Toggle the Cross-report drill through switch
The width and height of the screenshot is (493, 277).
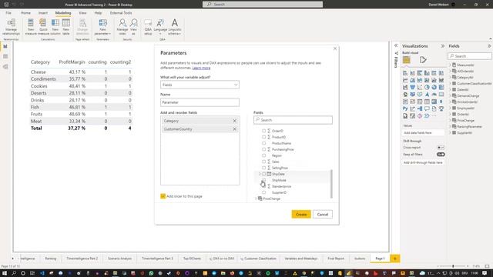pos(441,147)
